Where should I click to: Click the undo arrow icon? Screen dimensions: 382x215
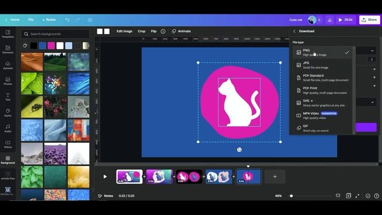[x=67, y=20]
